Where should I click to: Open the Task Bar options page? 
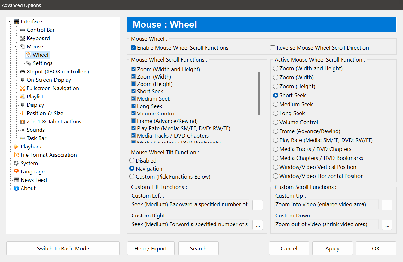click(36, 138)
